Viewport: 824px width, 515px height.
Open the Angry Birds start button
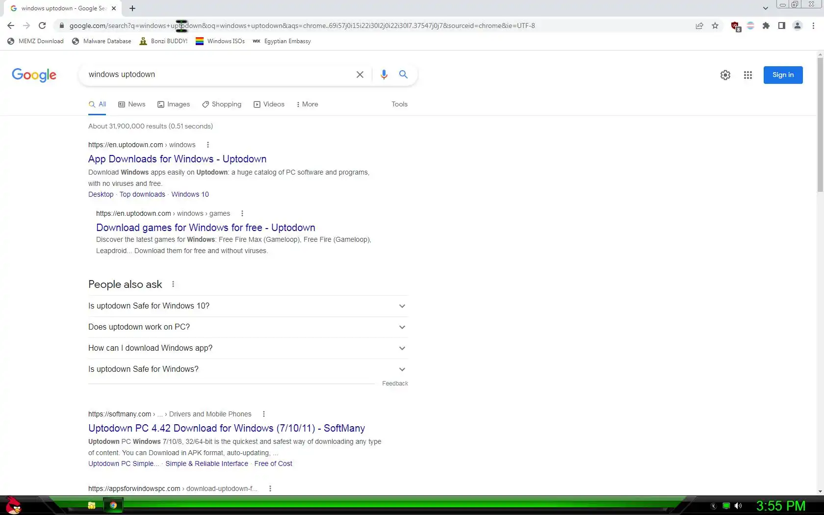point(13,505)
